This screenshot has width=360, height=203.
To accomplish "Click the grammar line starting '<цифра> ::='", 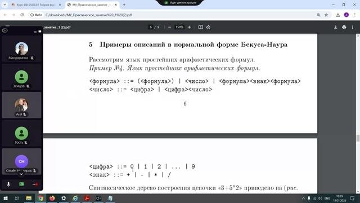I will point(142,166).
